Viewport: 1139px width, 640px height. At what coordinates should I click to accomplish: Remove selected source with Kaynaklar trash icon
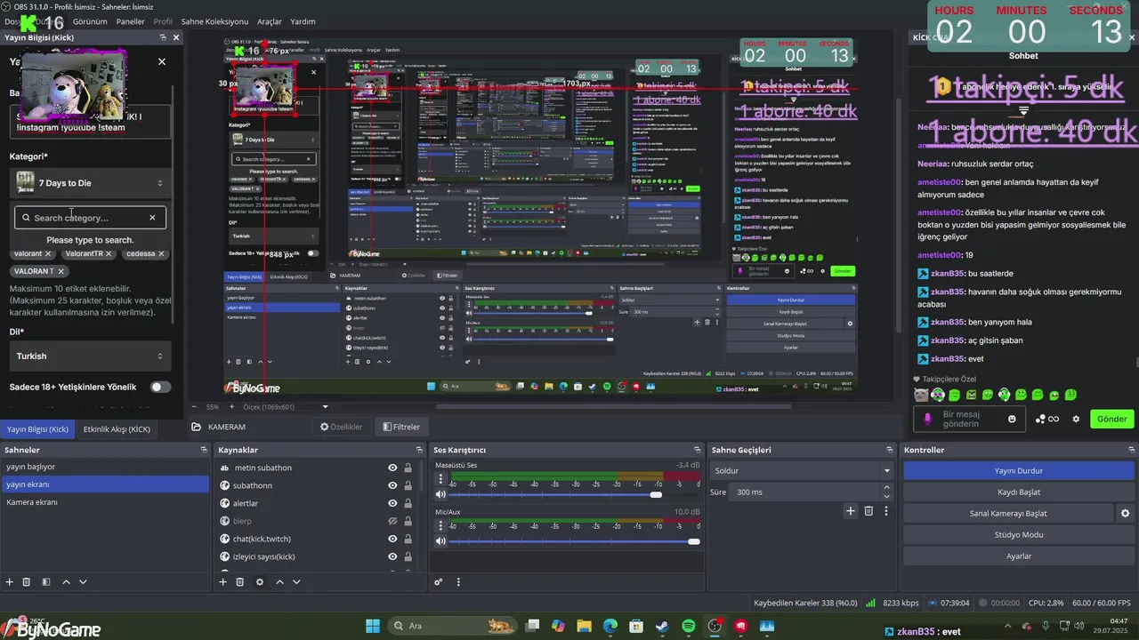[x=240, y=582]
